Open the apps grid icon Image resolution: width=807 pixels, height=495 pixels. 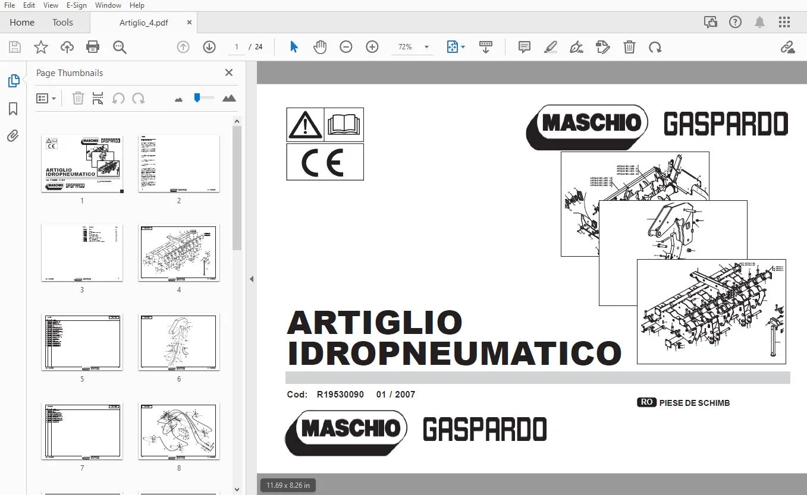click(784, 23)
